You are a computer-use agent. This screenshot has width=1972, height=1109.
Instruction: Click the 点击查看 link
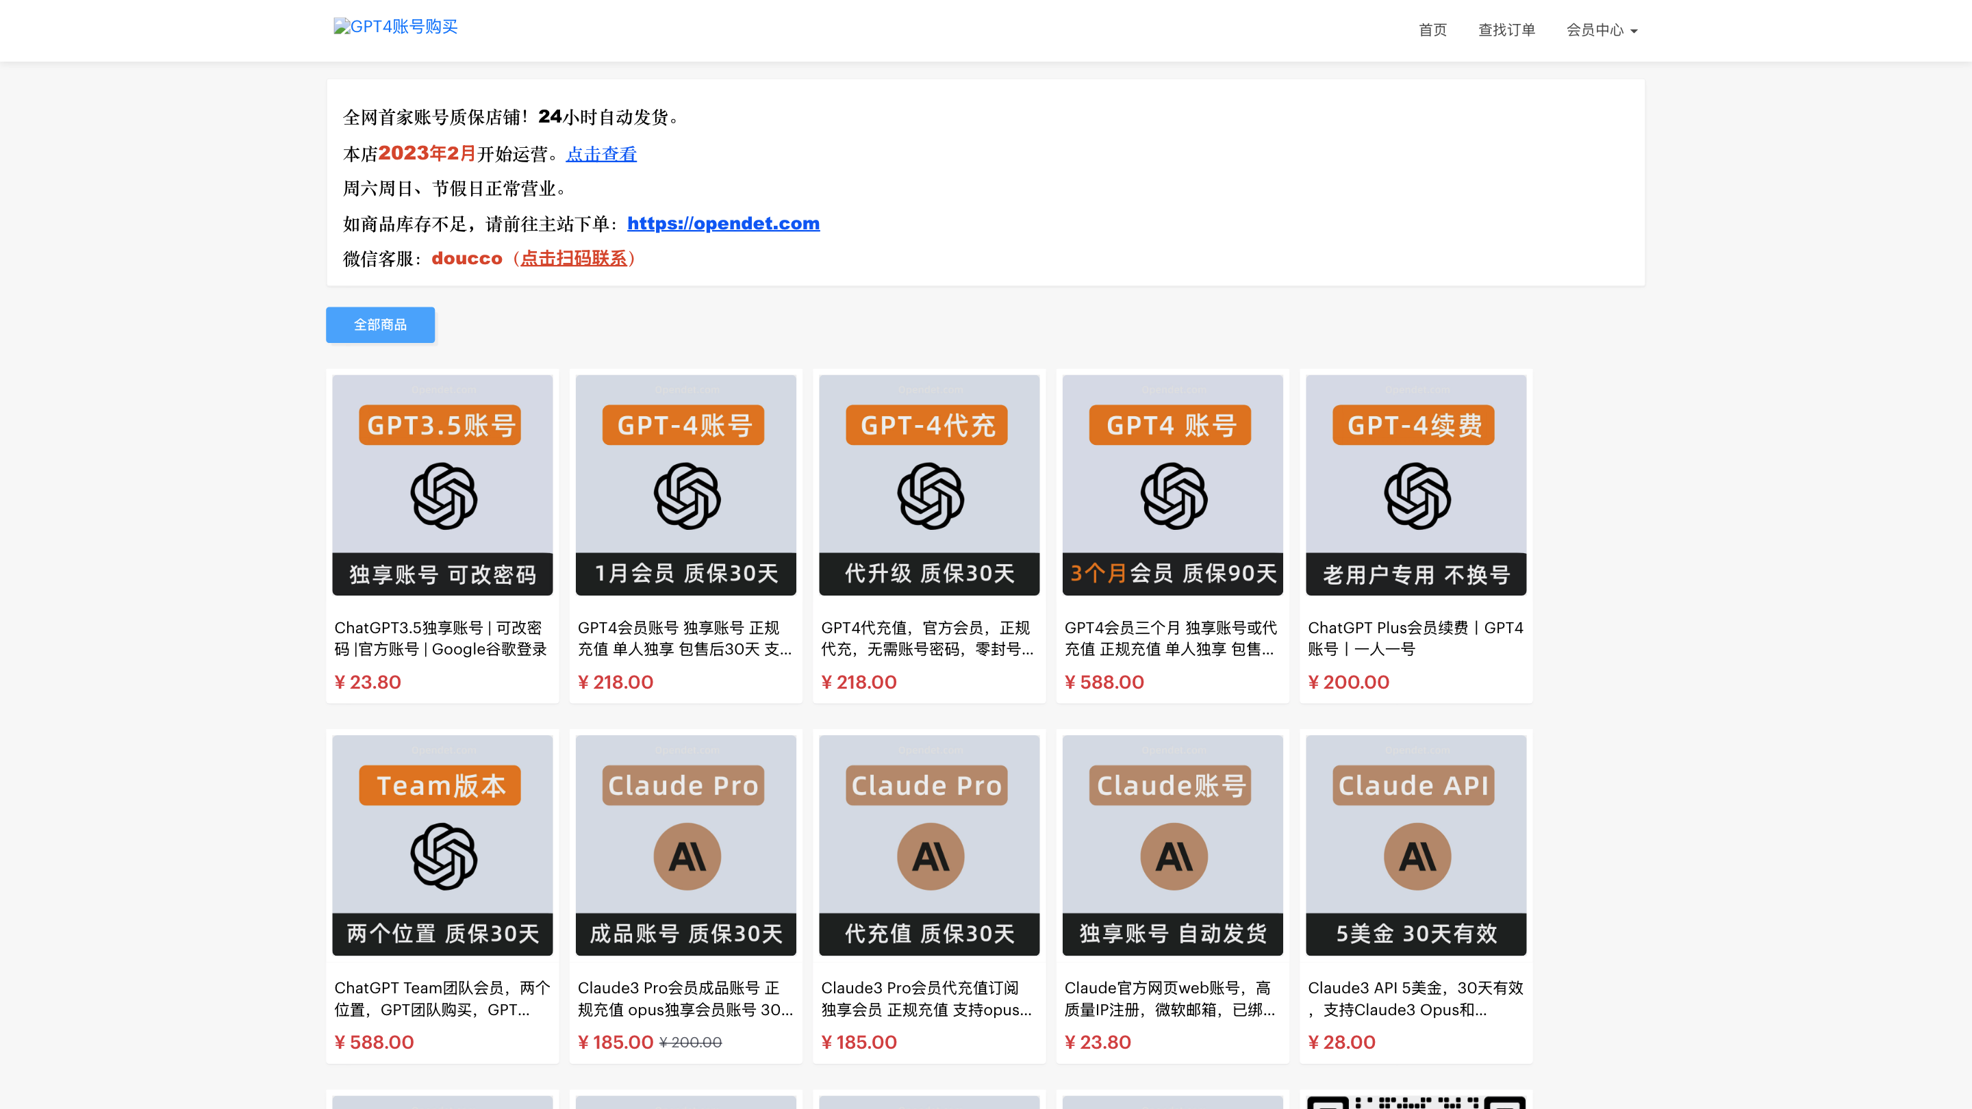point(601,154)
